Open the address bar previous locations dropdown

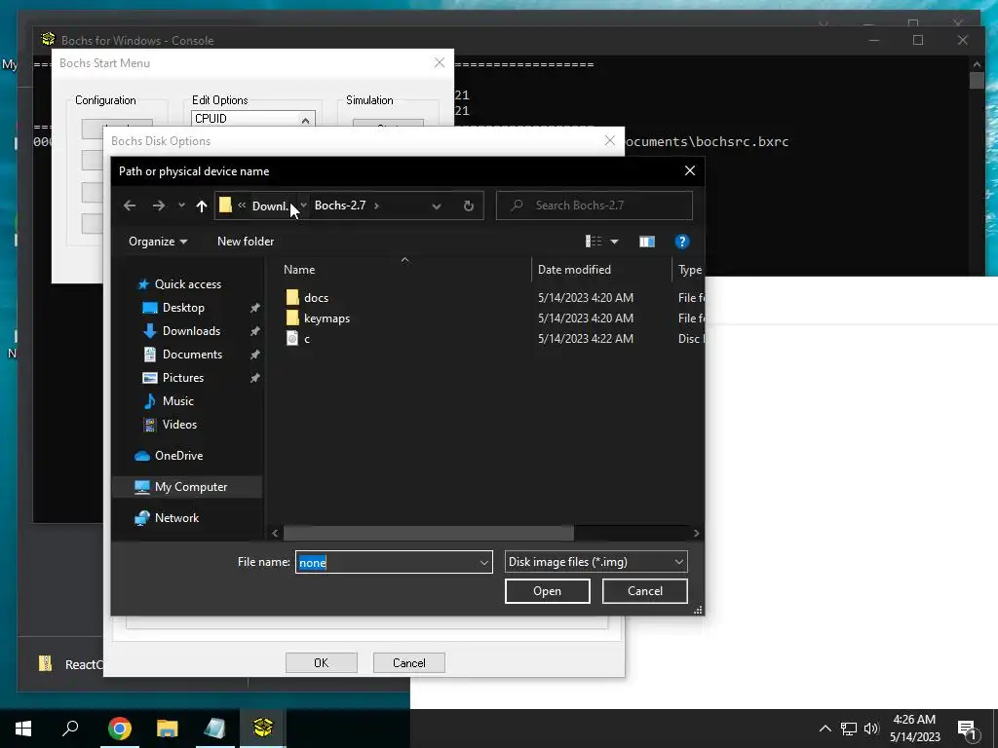(x=437, y=206)
